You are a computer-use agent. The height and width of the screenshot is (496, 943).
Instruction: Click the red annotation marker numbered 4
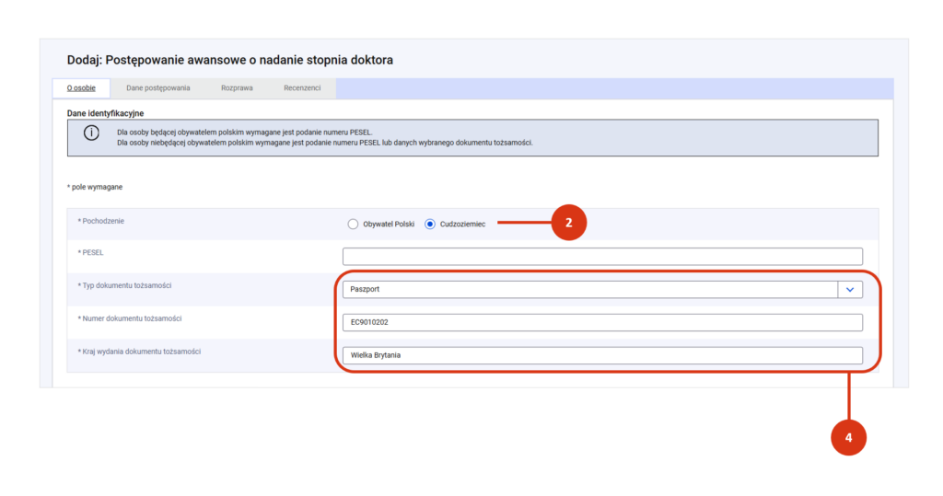pos(848,437)
